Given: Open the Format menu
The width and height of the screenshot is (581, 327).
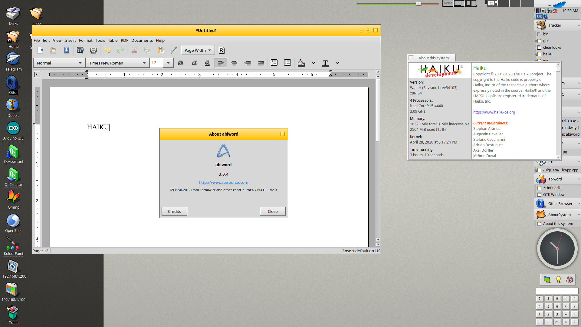Looking at the screenshot, I should tap(86, 40).
